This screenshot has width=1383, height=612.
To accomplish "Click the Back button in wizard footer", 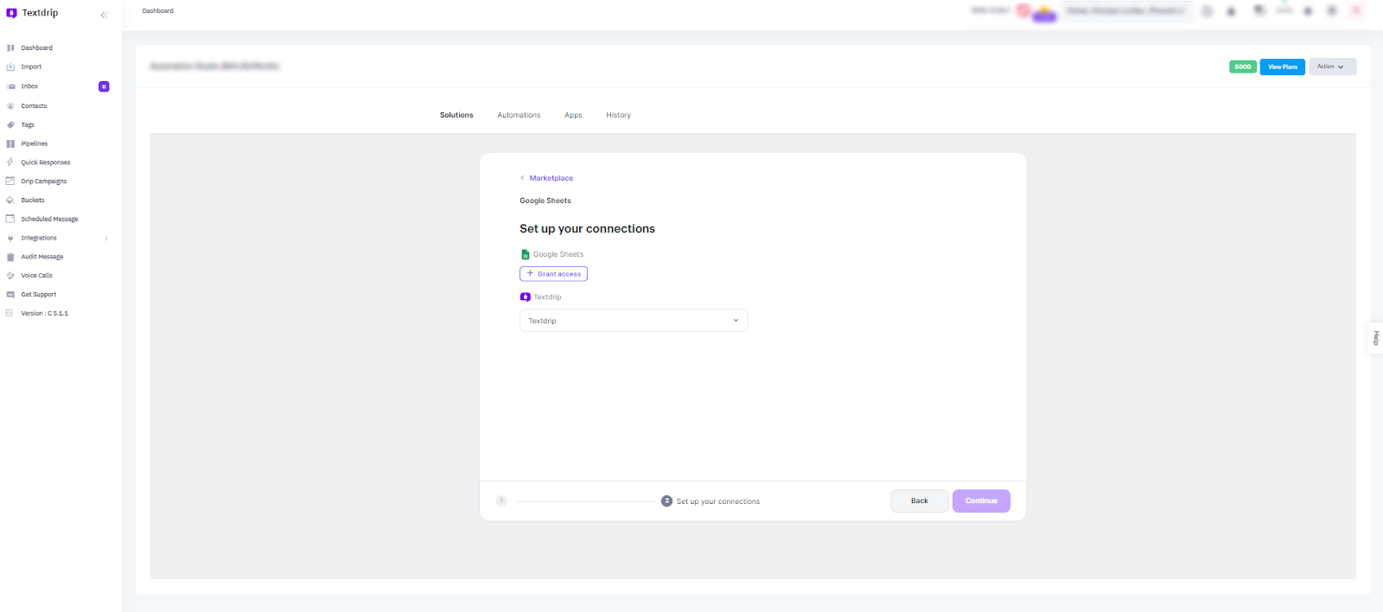I will click(920, 501).
